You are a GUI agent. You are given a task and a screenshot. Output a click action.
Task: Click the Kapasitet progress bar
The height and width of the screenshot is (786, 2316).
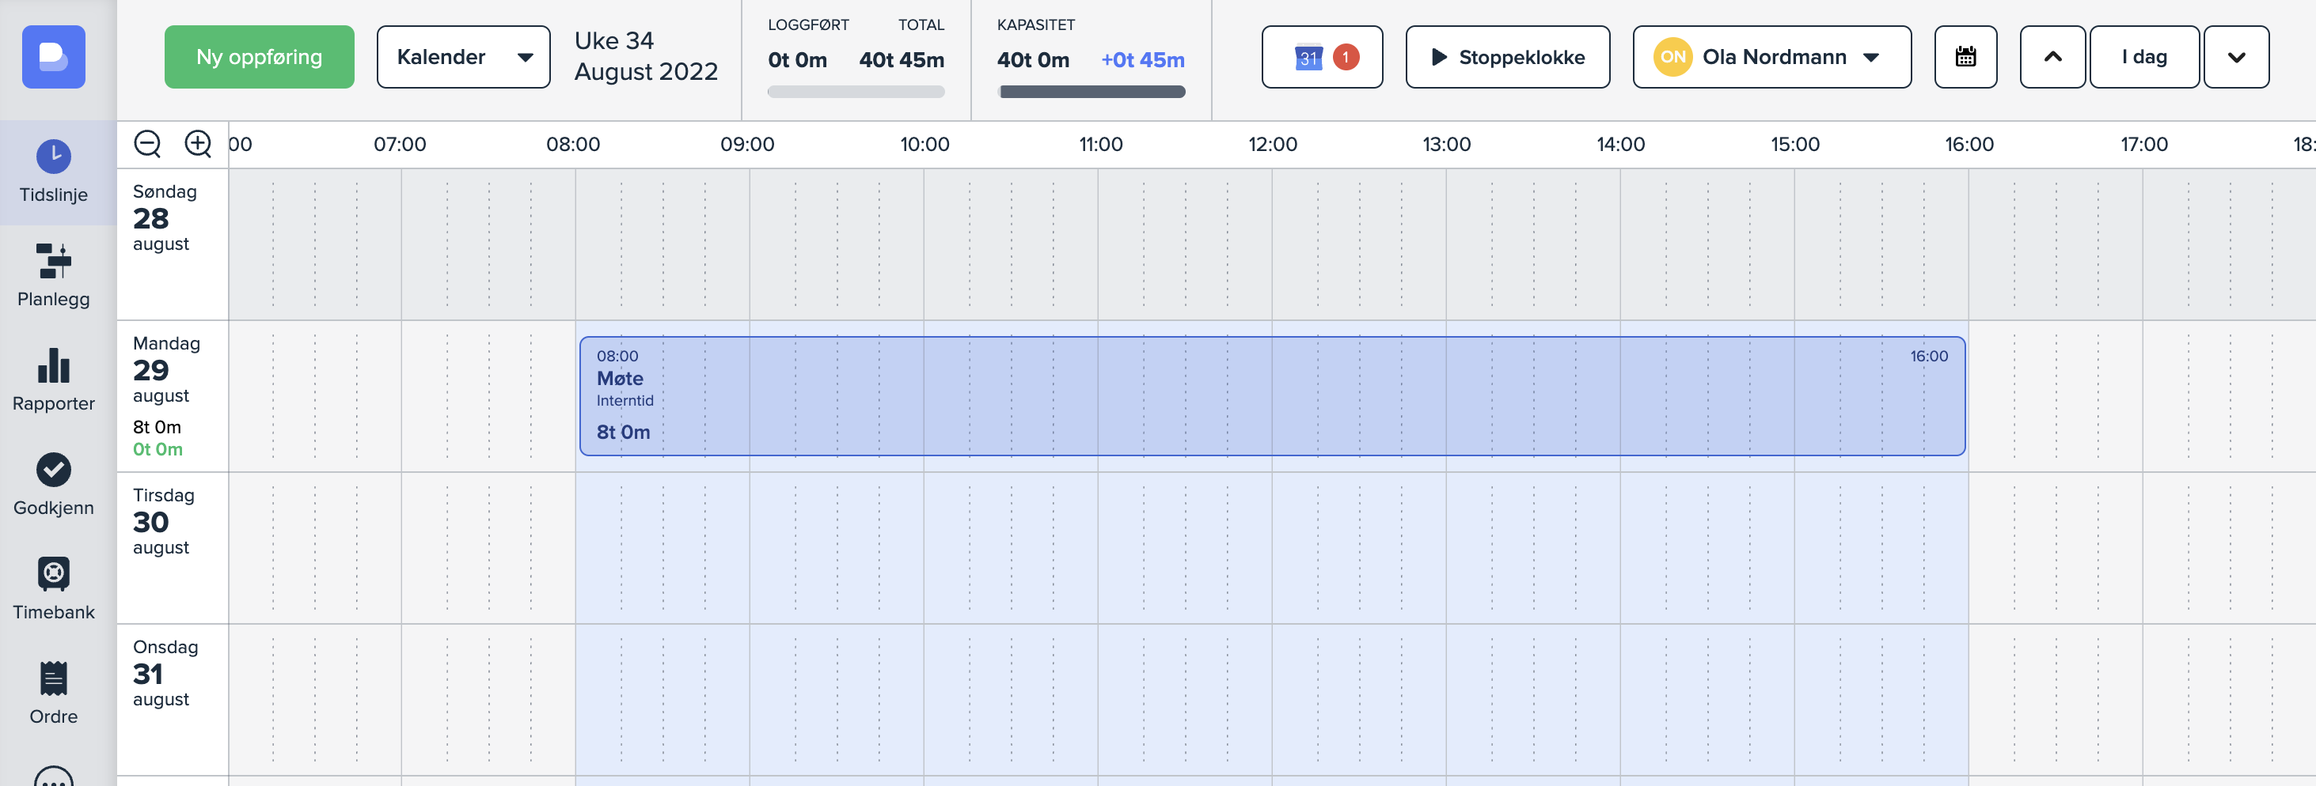[x=1092, y=92]
